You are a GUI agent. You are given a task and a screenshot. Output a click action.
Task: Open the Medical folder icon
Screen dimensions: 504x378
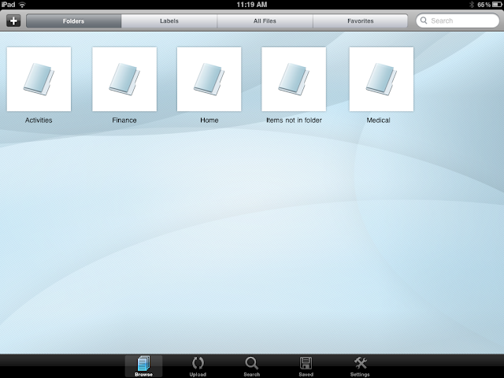coord(381,79)
